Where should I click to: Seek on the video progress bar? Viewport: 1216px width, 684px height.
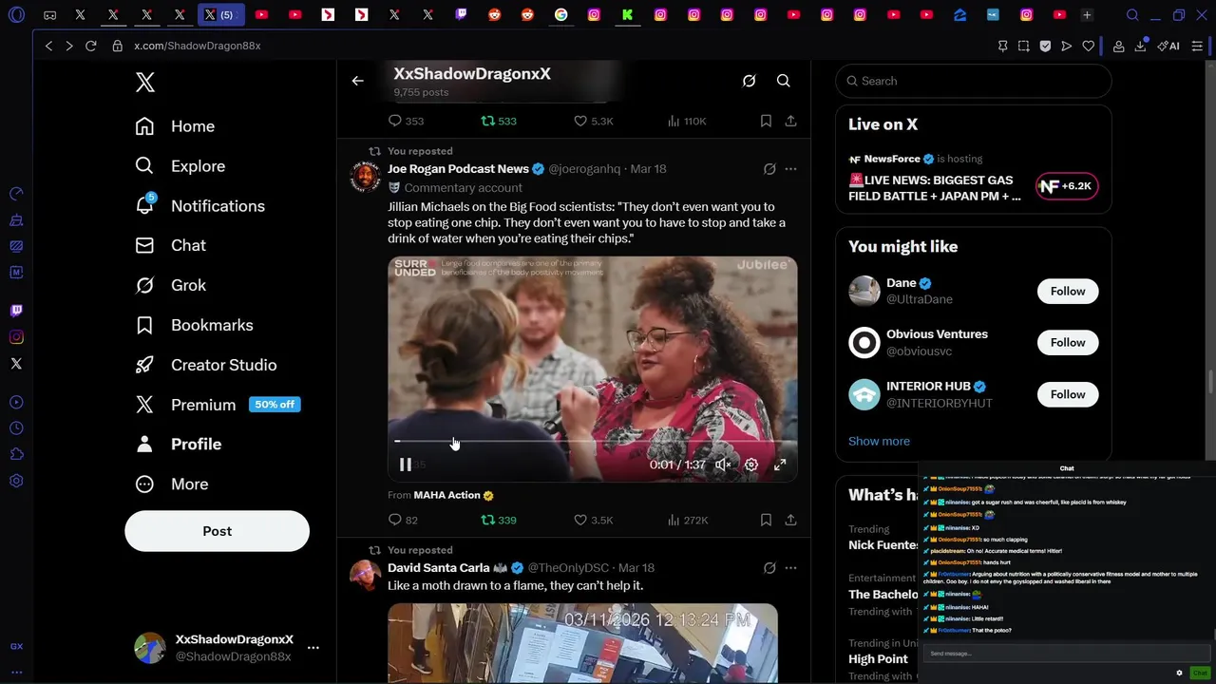click(592, 442)
